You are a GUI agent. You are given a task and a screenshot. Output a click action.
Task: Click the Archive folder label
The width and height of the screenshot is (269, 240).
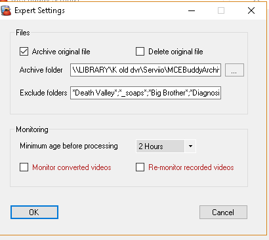tap(41, 70)
